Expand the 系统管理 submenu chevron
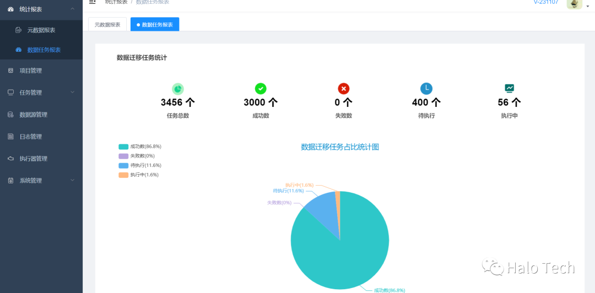 (x=73, y=180)
